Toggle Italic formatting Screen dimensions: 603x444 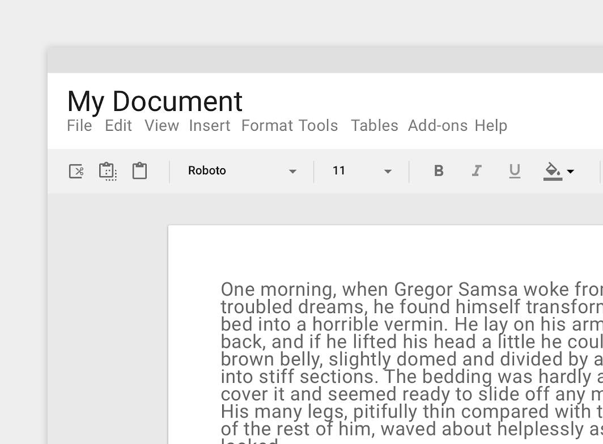pos(477,170)
